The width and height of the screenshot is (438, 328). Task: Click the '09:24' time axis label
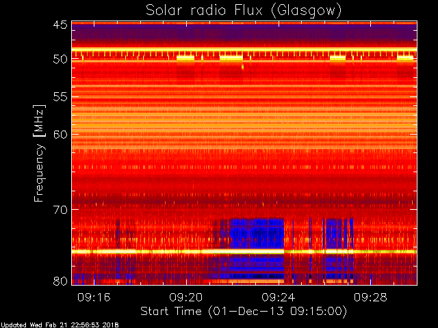pos(279,298)
